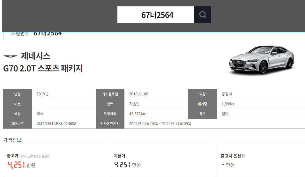Click first registration date 2018.11.06
Image resolution: width=305 pixels, height=177 pixels.
coord(138,94)
